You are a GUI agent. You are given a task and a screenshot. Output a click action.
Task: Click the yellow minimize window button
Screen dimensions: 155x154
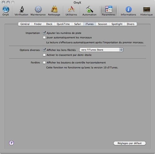[x=8, y=2]
